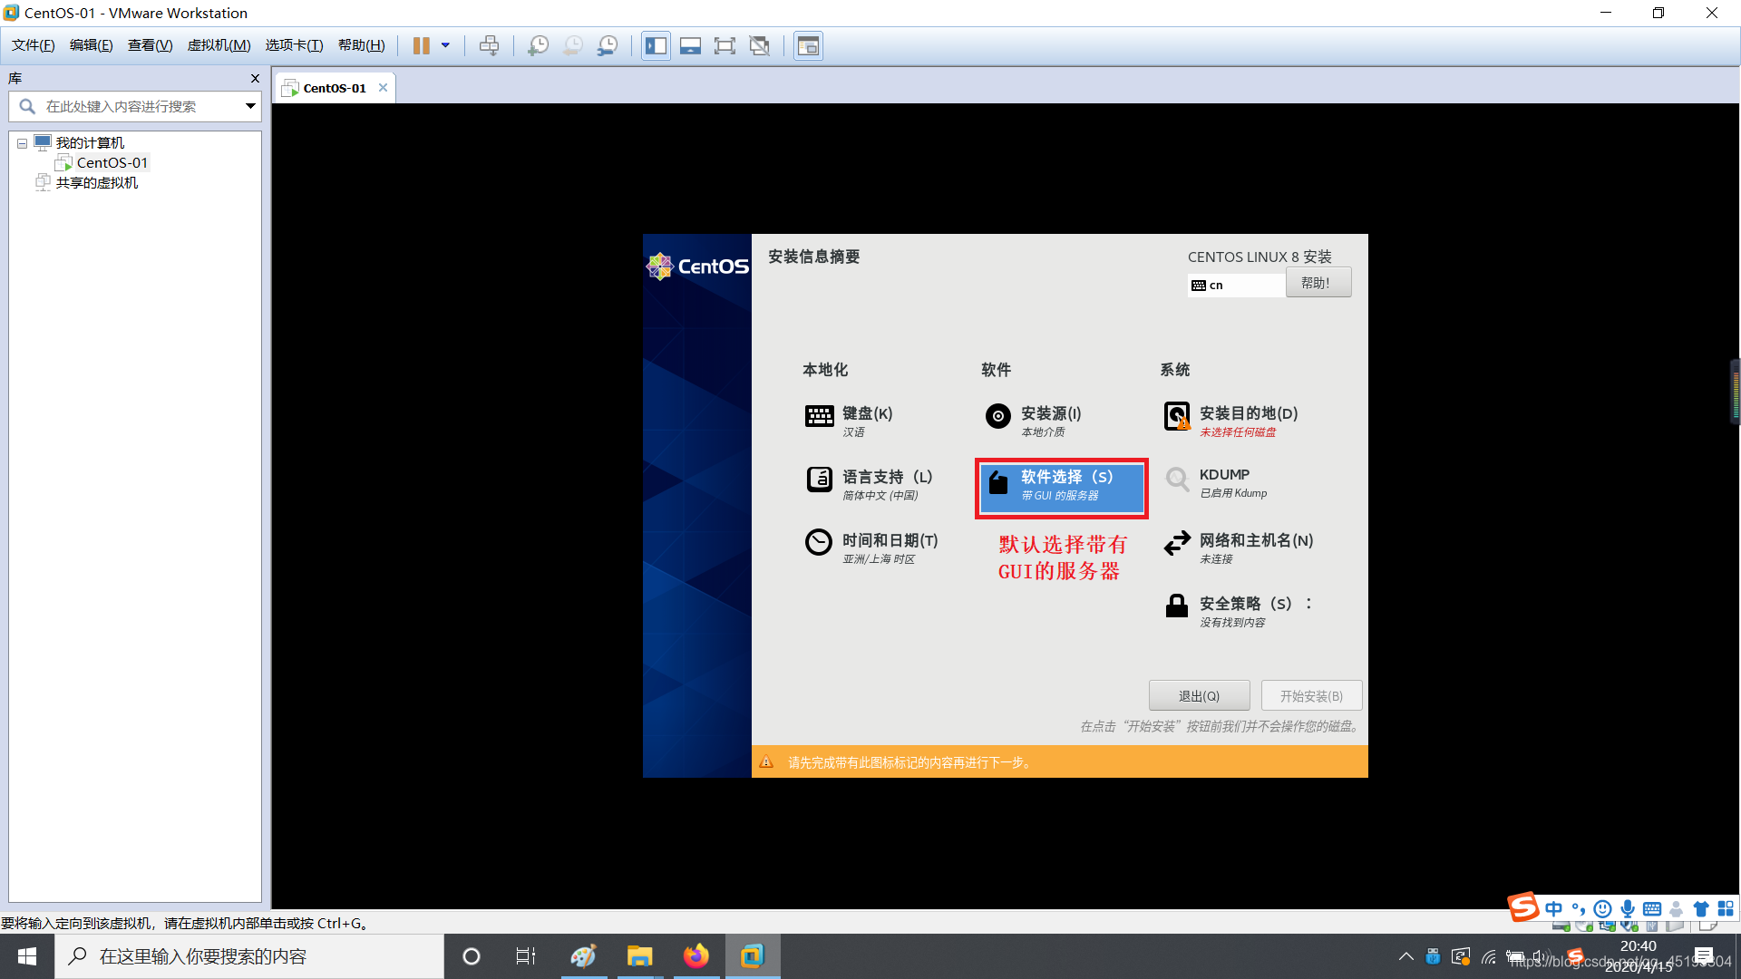The height and width of the screenshot is (979, 1741).
Task: Click the orange warning message bar
Action: coord(1059,761)
